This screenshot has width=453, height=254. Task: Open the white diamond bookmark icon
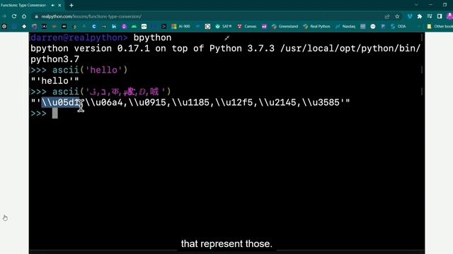[x=24, y=26]
